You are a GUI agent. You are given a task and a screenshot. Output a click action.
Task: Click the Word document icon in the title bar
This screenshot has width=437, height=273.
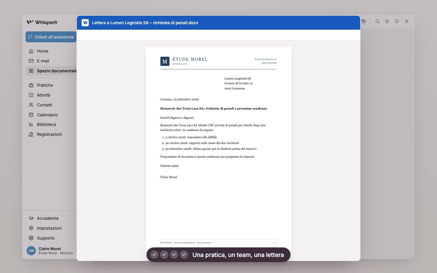pos(85,23)
